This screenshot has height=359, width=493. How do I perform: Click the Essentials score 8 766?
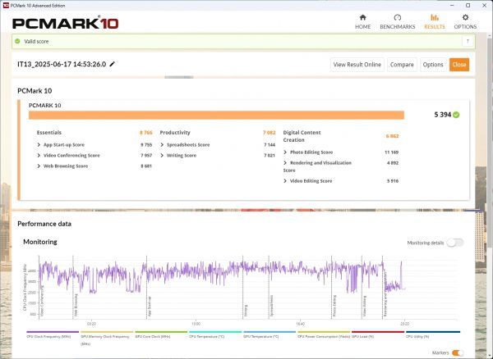point(146,133)
